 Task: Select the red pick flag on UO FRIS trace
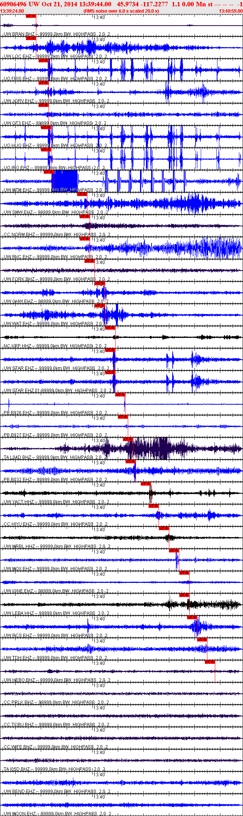coord(44,61)
